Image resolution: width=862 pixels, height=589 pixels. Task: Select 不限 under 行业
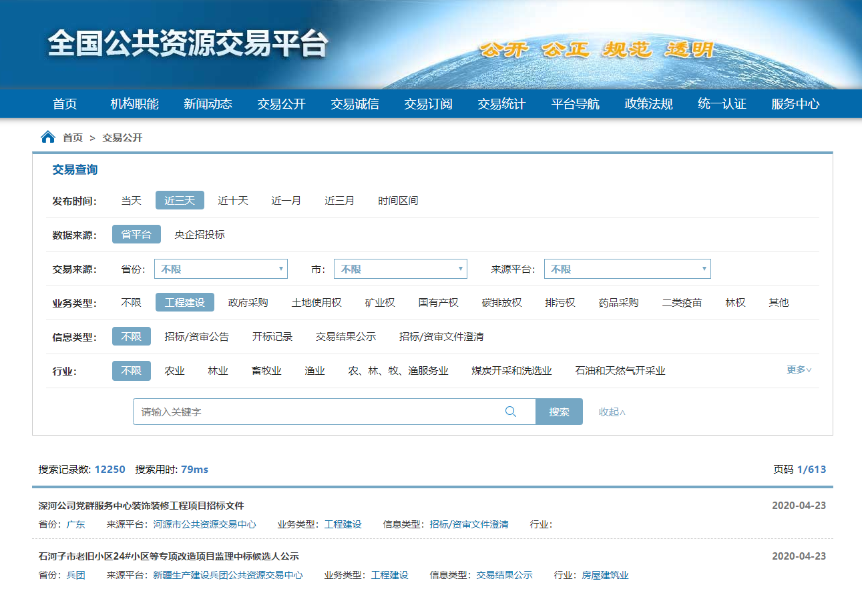pyautogui.click(x=132, y=371)
